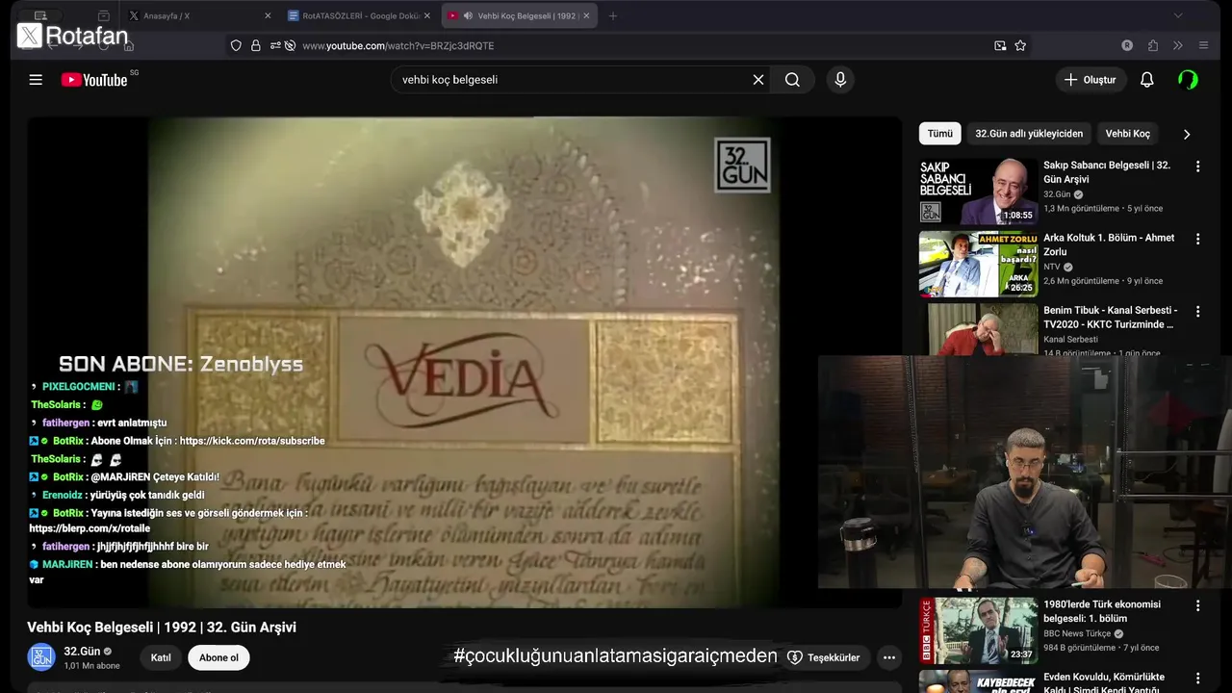Open Sakıp Sabancı Belgeseli video title
This screenshot has width=1232, height=693.
tap(1107, 172)
